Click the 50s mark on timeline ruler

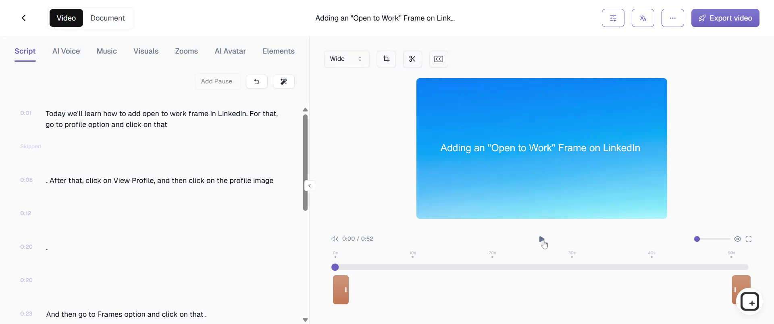click(x=731, y=254)
